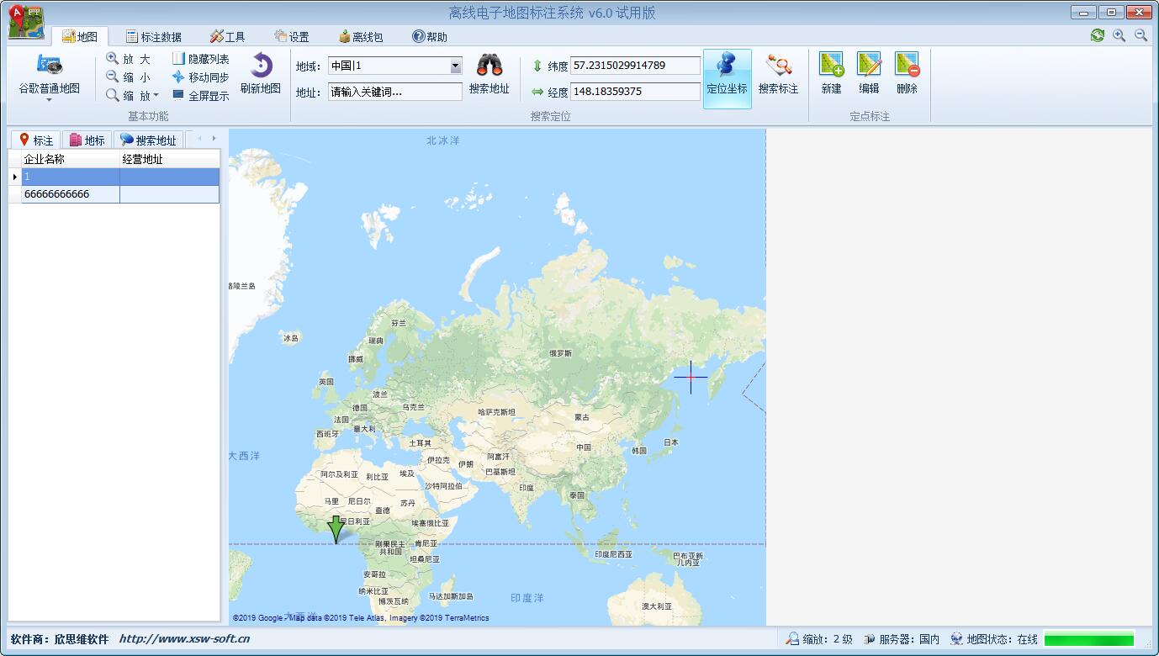
Task: Click the 缩小 zoom-out tool
Action: (129, 77)
